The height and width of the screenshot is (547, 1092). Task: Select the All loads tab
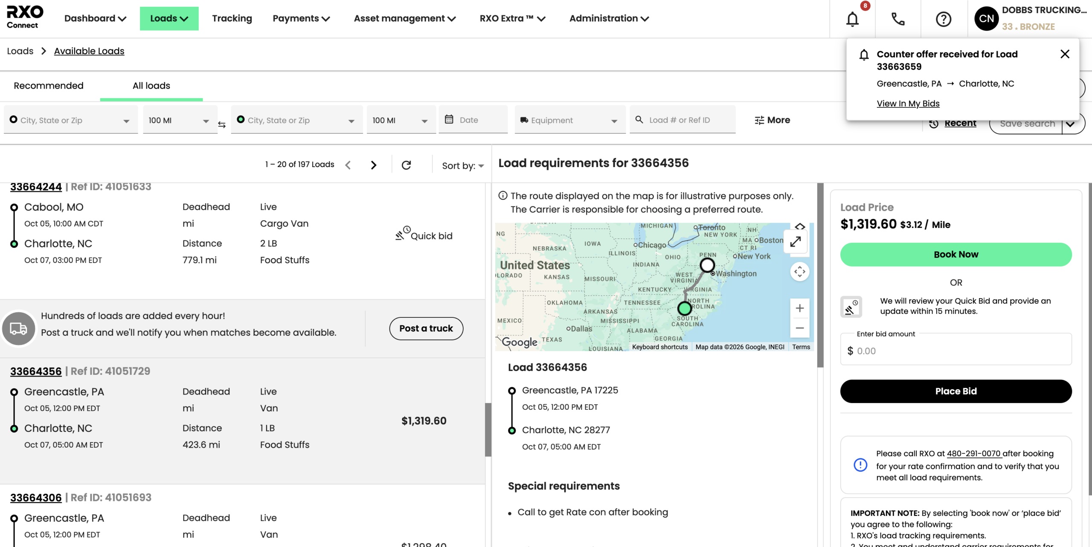pos(151,86)
